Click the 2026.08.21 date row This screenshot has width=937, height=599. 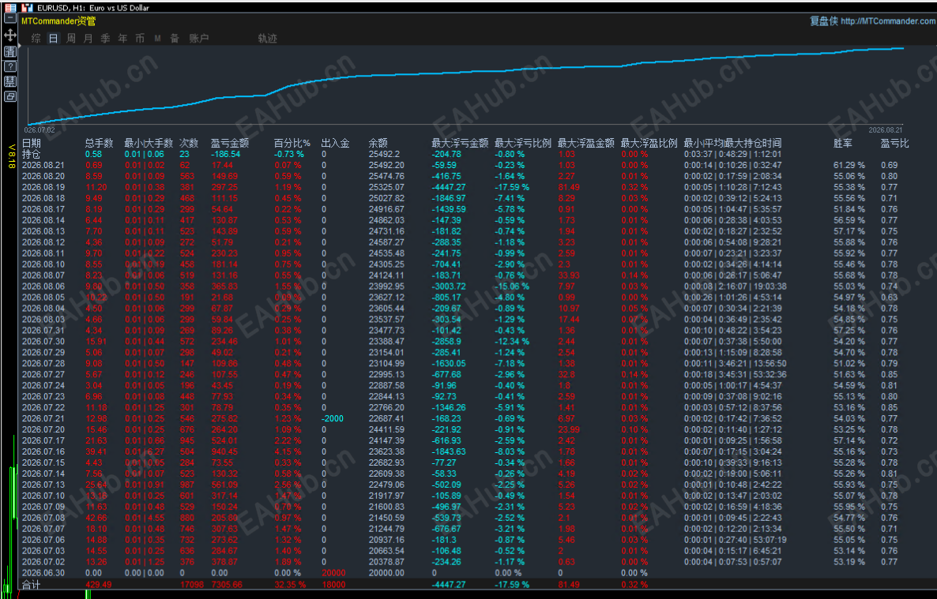[x=43, y=165]
